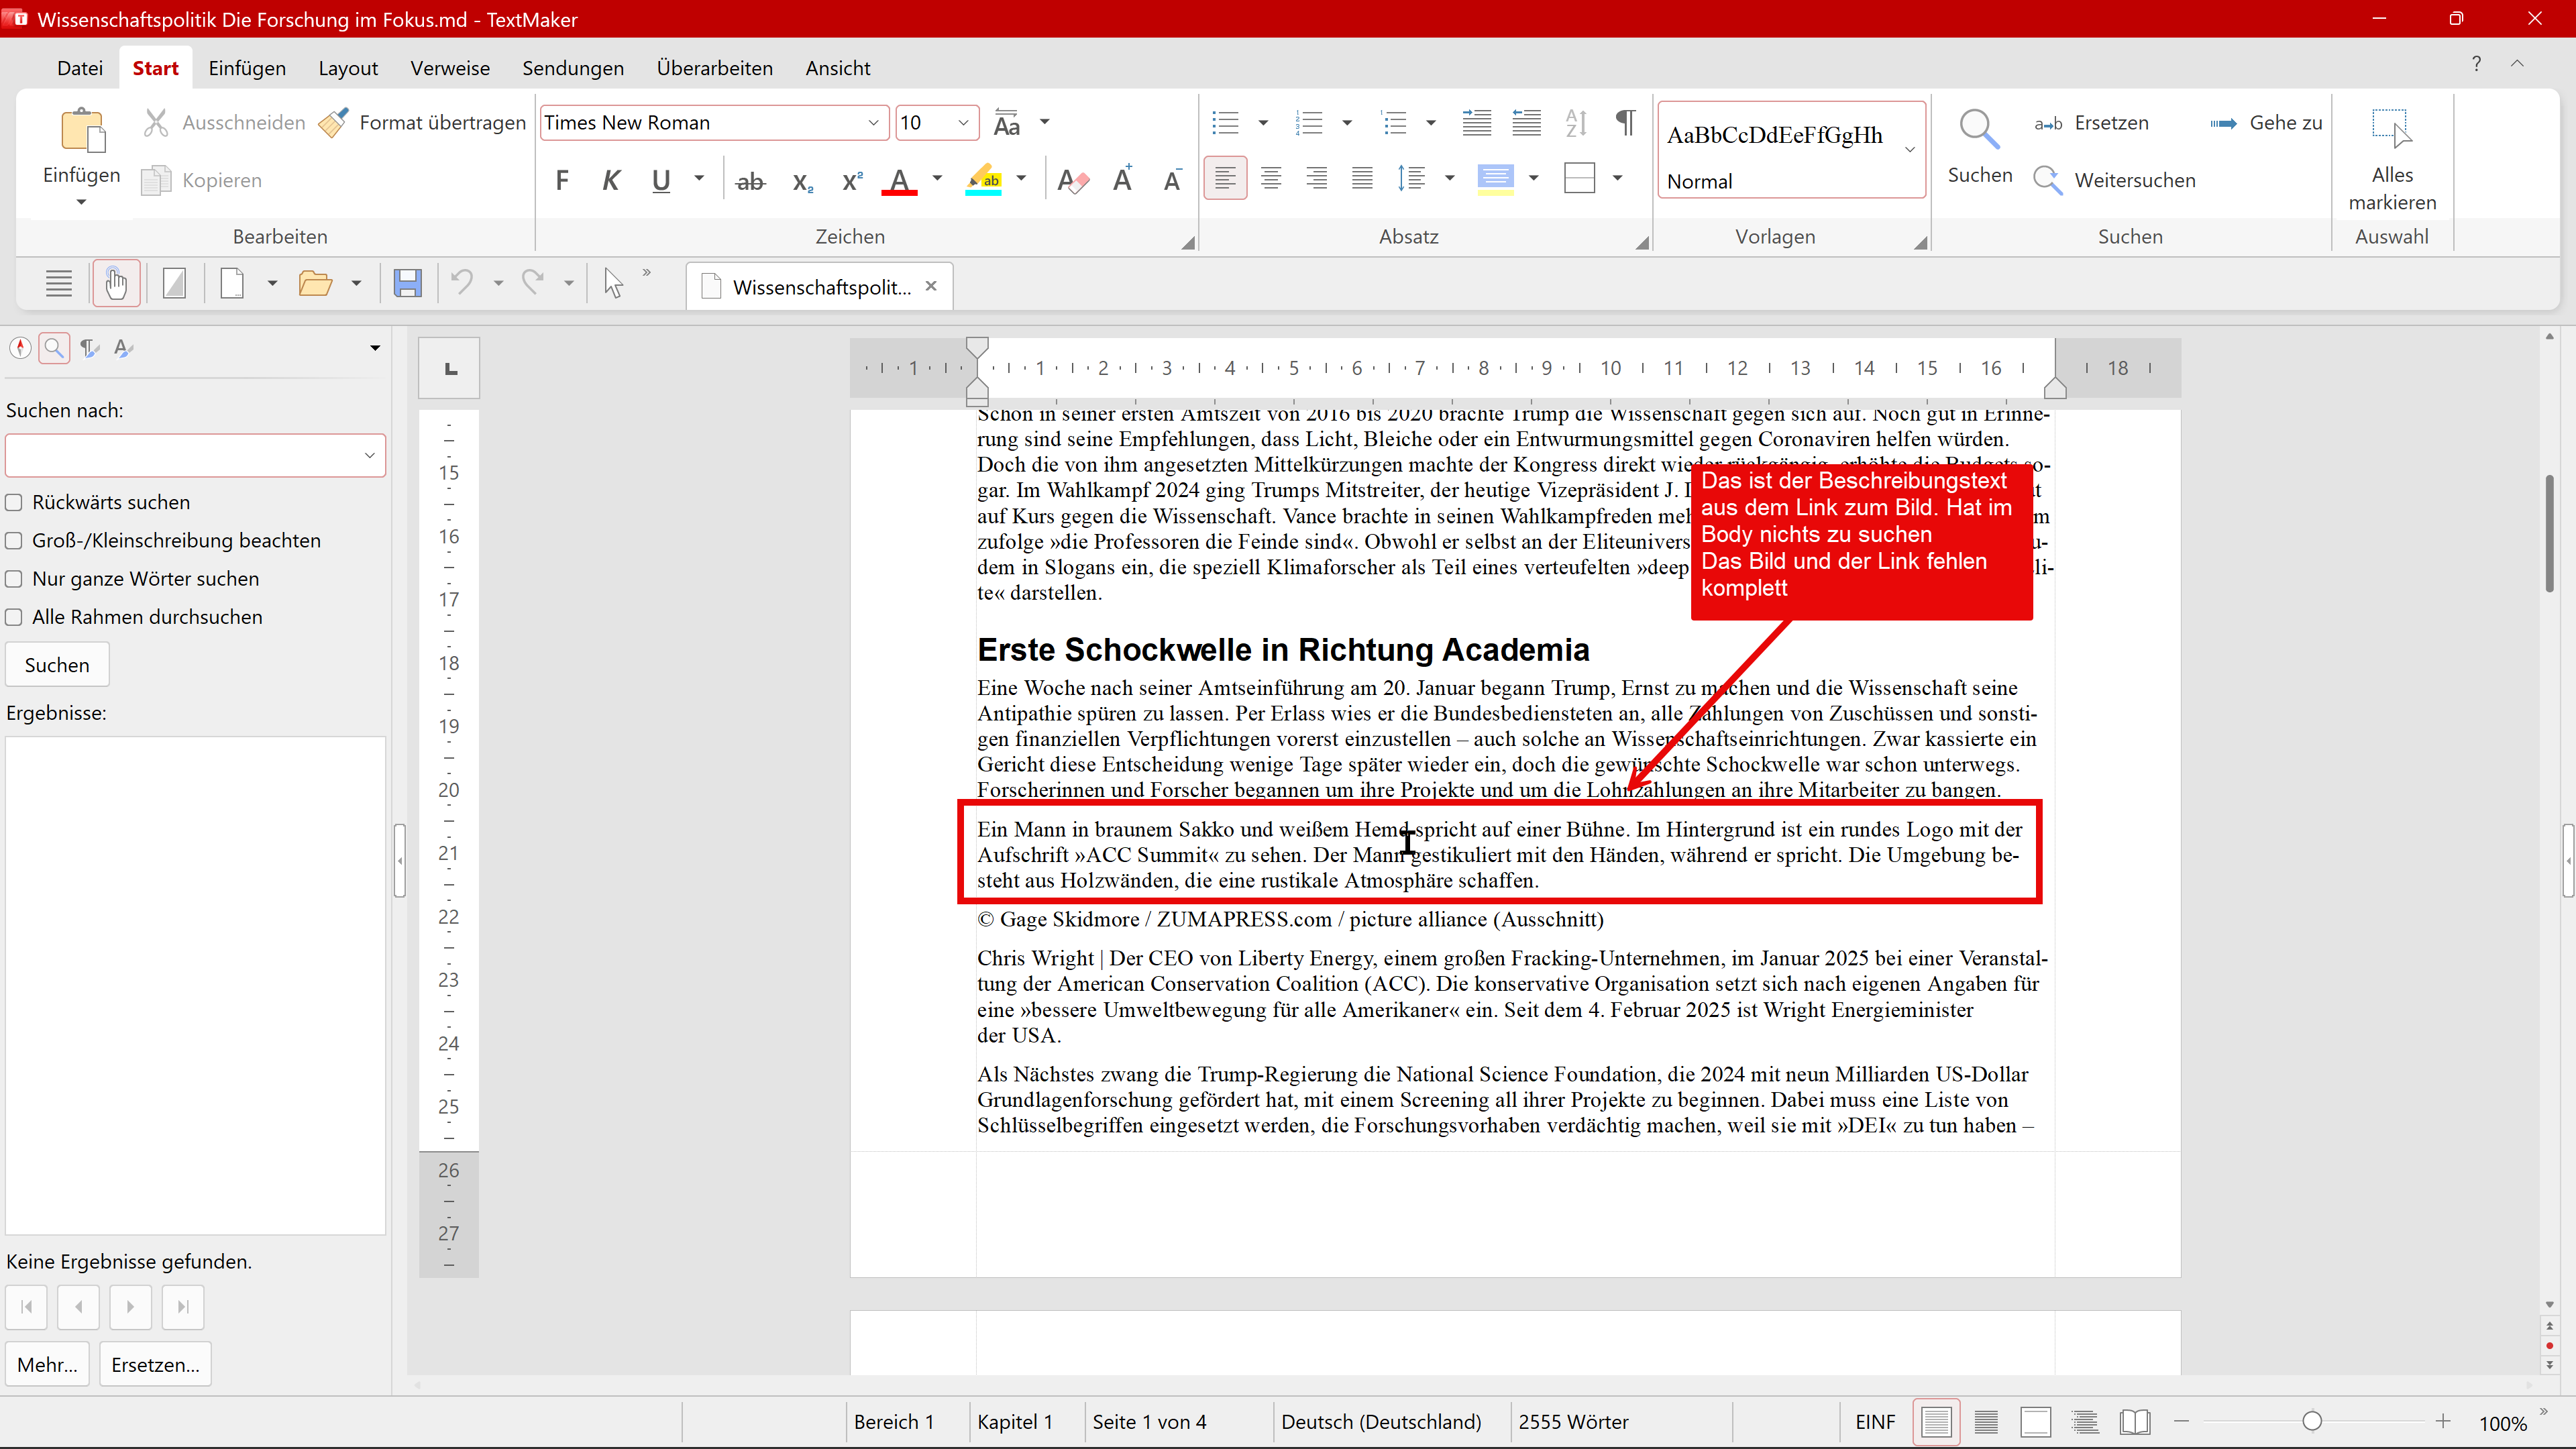Click the Suchen button in sidebar
2576x1449 pixels.
click(57, 665)
